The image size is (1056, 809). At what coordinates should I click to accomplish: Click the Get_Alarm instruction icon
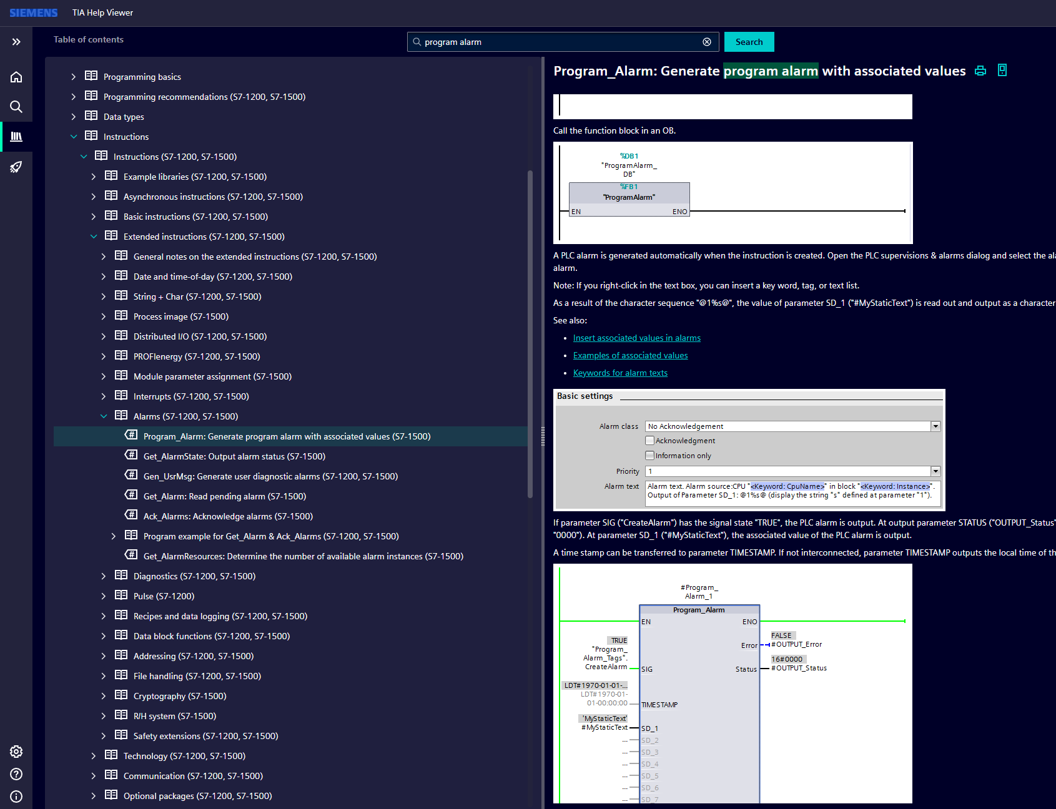(131, 496)
